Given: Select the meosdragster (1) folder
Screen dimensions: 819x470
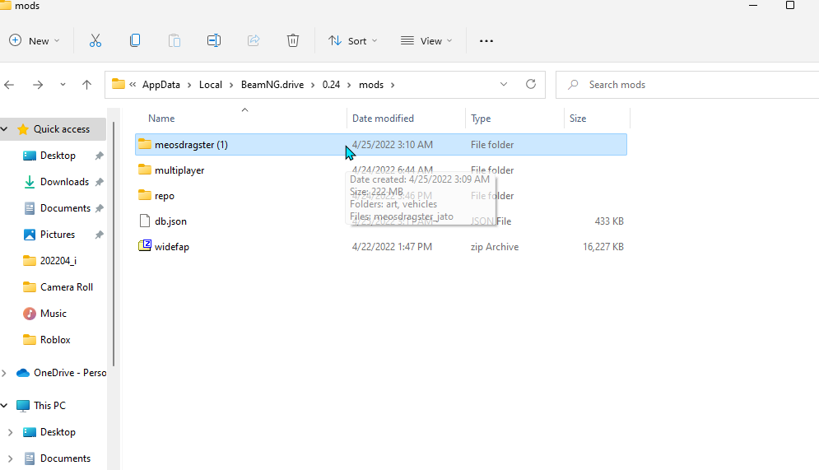Looking at the screenshot, I should pos(381,145).
